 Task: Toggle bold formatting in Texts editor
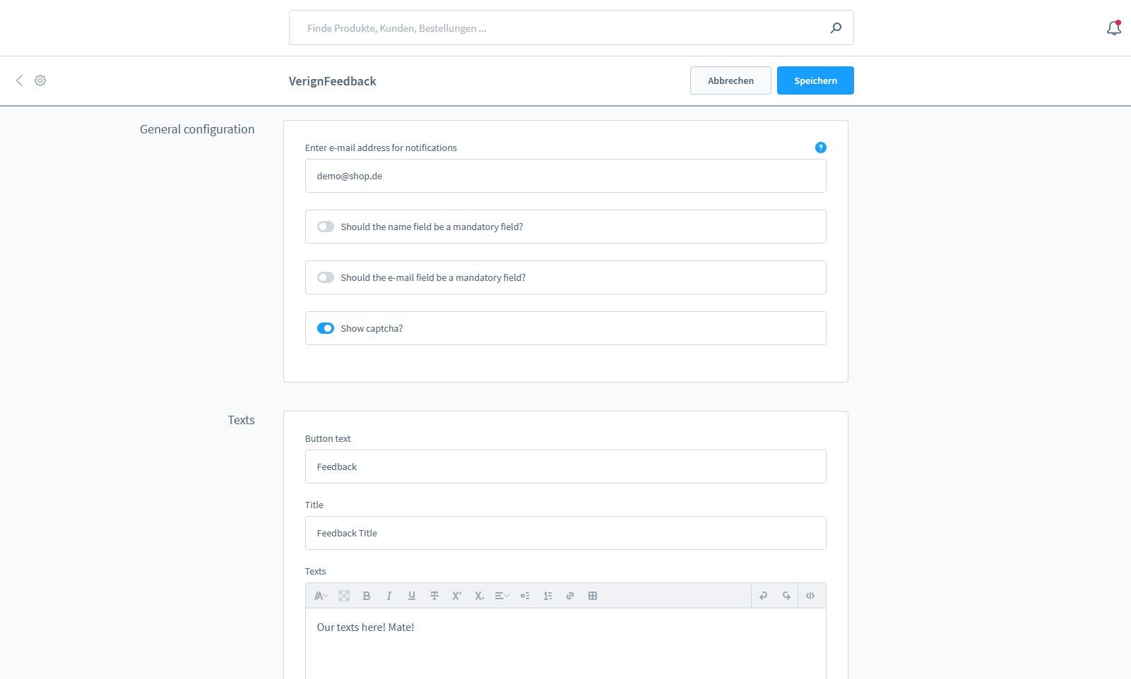pyautogui.click(x=367, y=596)
